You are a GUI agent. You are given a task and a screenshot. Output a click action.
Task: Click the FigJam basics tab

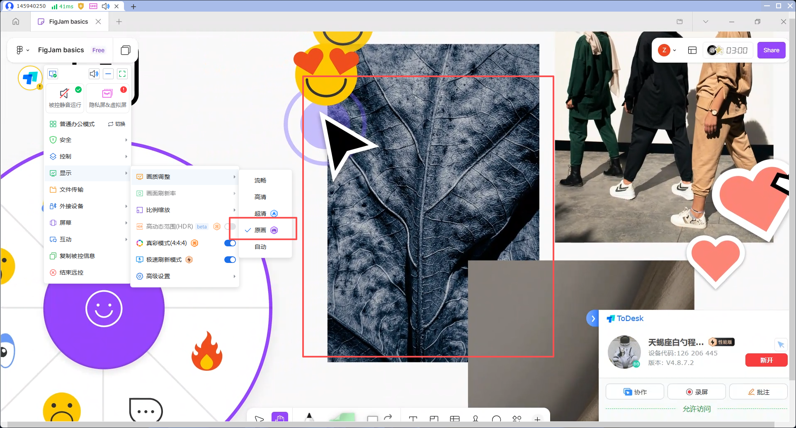(x=69, y=22)
